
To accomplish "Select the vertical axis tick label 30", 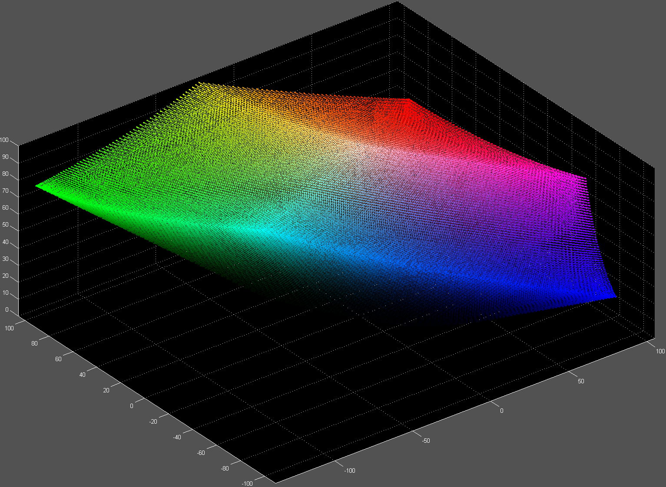I will [x=6, y=259].
